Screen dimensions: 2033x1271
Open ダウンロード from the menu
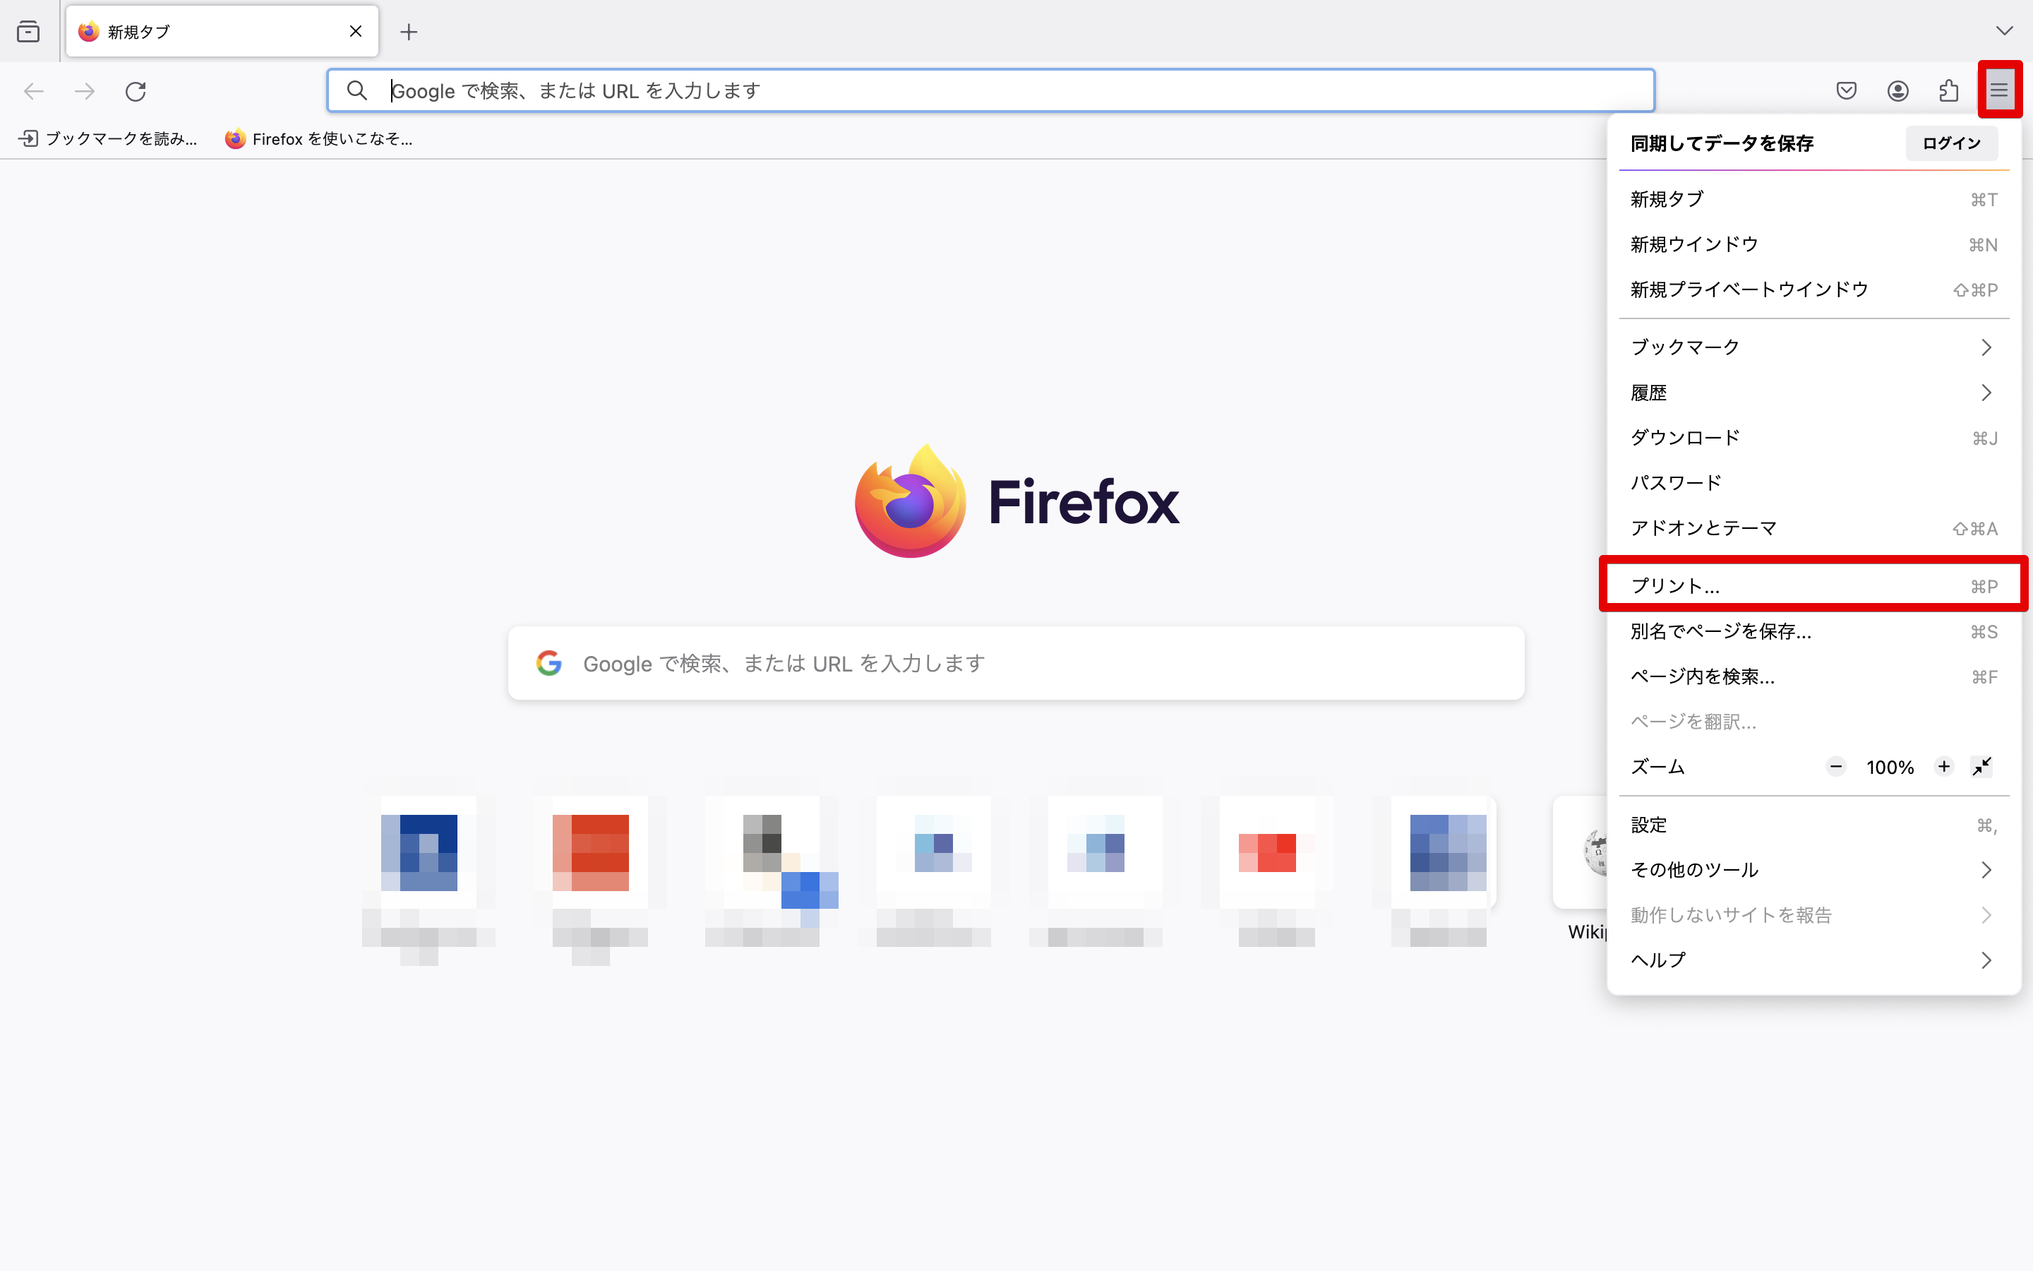1813,438
